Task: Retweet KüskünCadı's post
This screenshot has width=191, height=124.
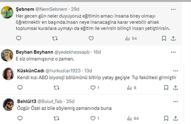Action: [56, 88]
